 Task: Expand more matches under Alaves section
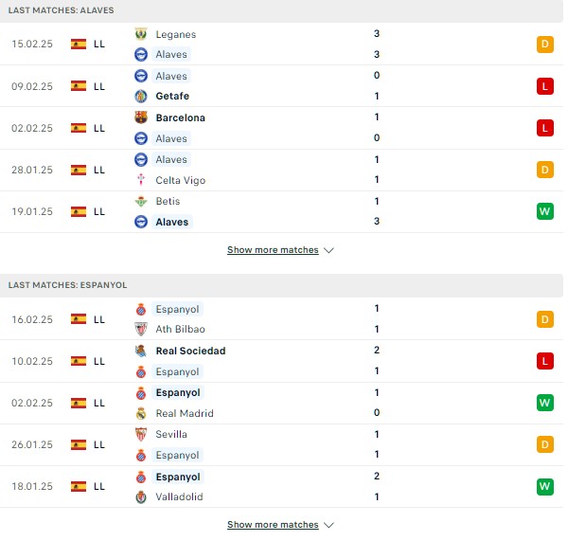[280, 250]
